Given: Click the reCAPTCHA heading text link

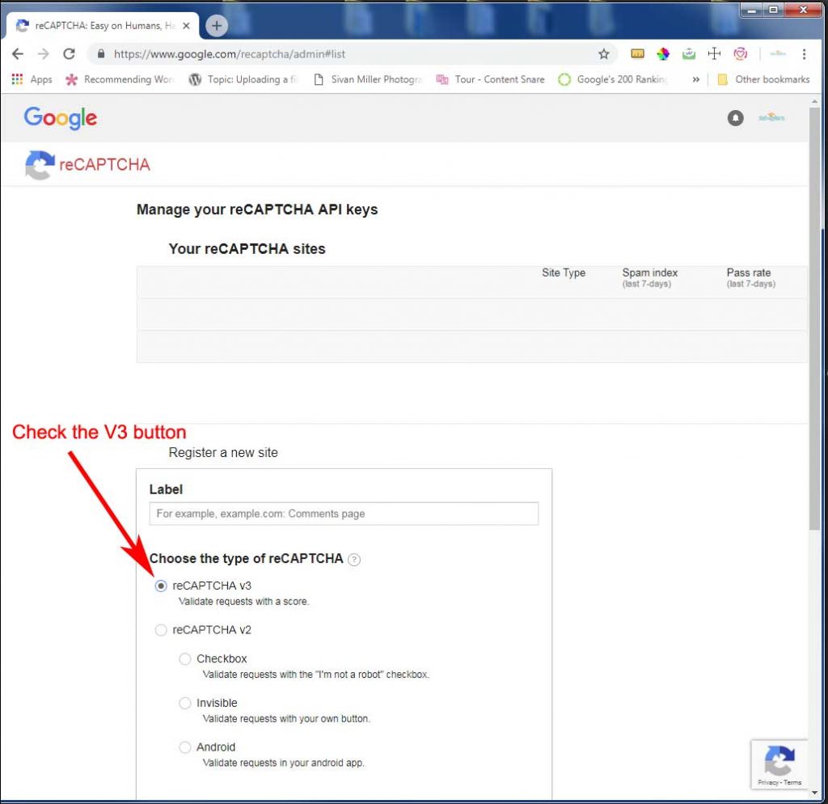Looking at the screenshot, I should (104, 165).
